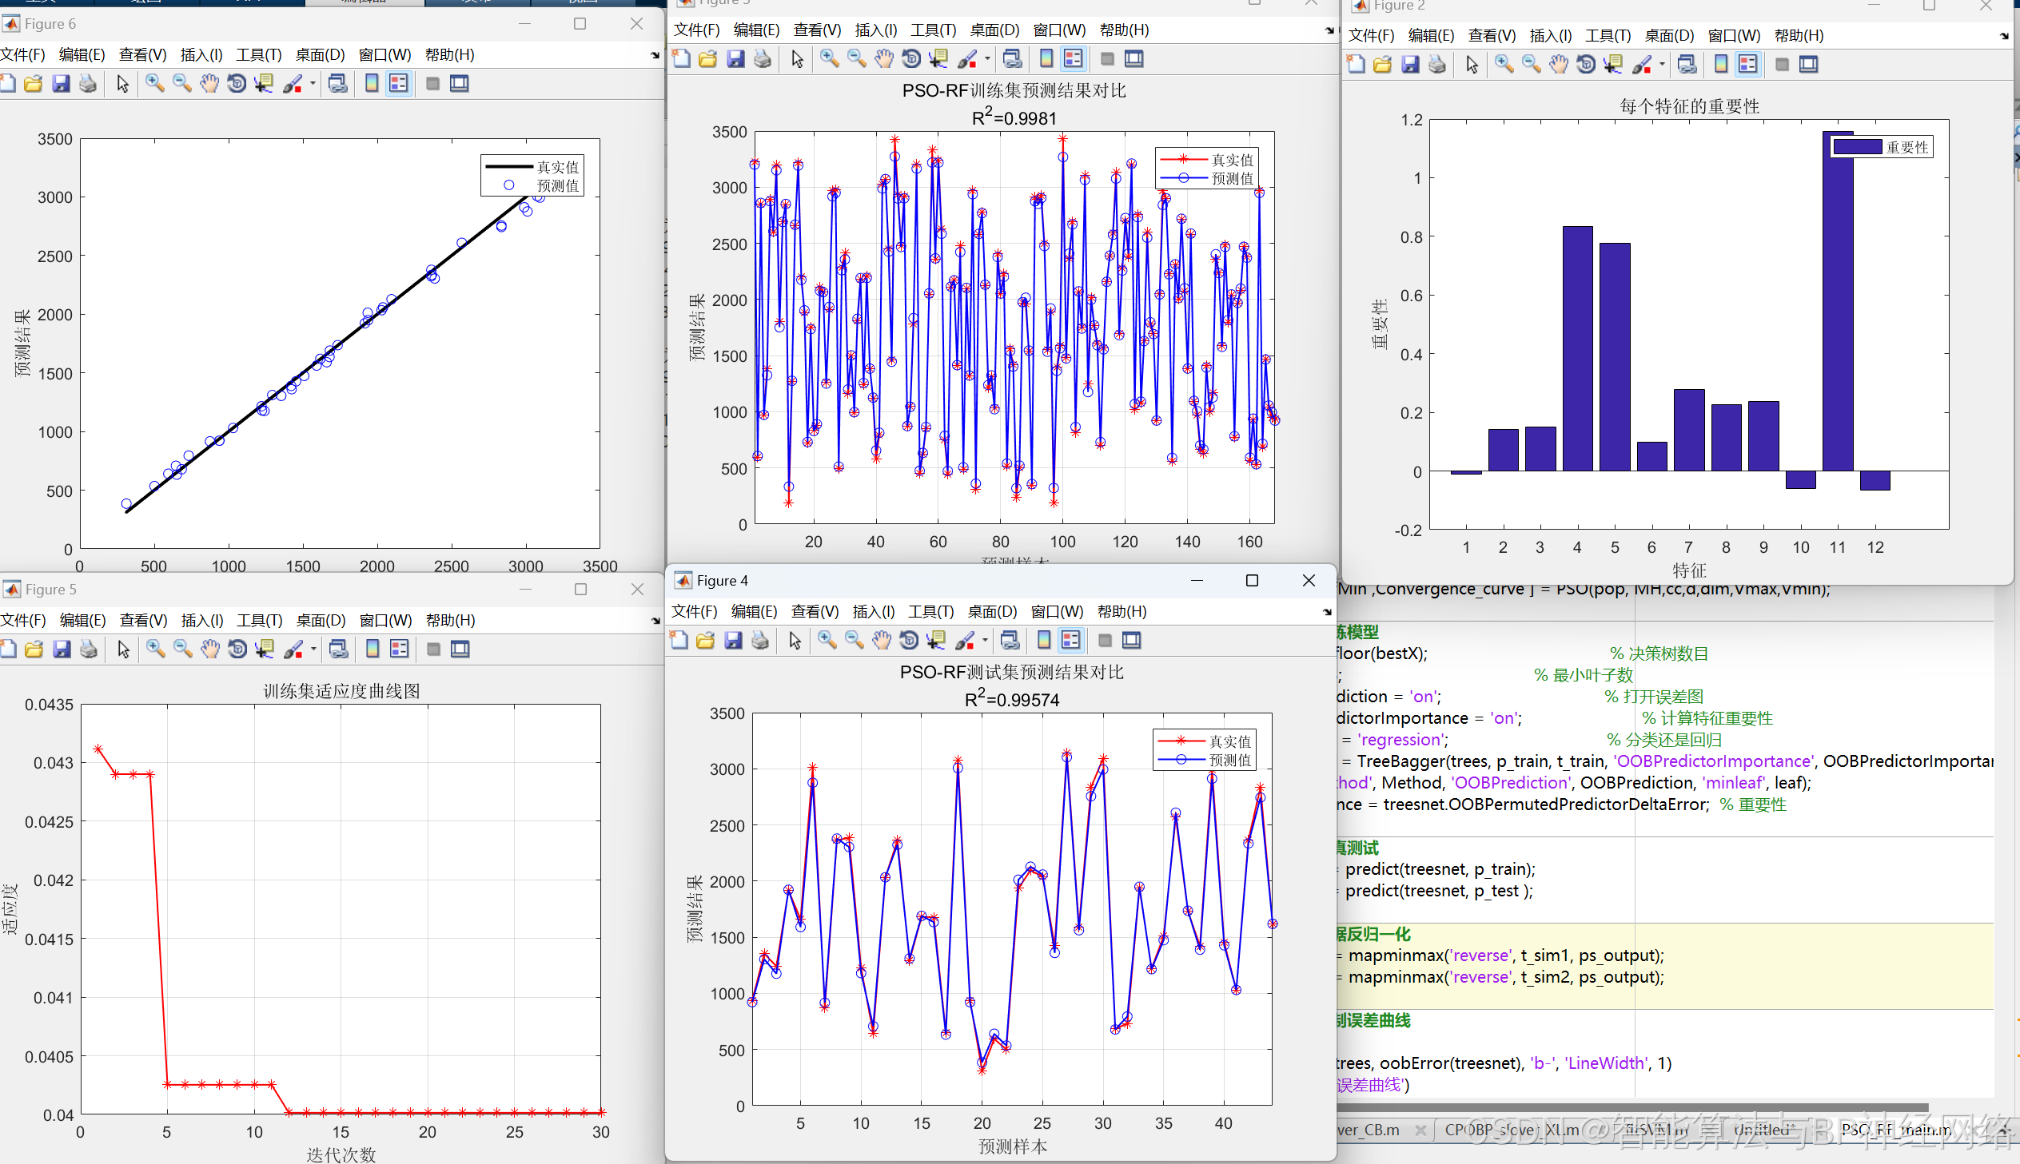Toggle Insert Colorbar button in Figure 4 toolbar
Screen dimensions: 2020x1164
[x=1044, y=641]
